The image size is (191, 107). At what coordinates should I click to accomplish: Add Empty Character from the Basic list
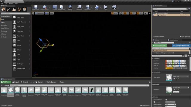[x=21, y=22]
